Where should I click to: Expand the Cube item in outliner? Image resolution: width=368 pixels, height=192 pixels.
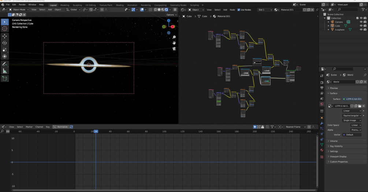[328, 26]
